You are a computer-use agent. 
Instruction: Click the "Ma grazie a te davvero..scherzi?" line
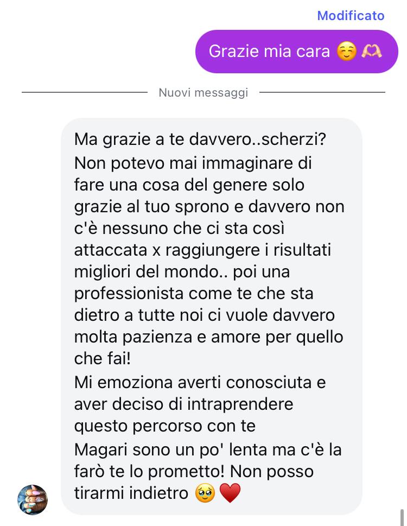point(200,139)
